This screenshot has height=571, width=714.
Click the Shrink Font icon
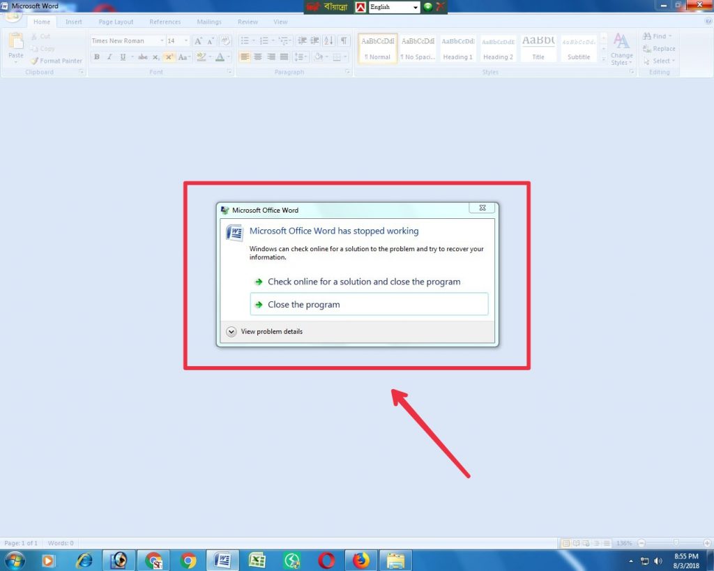pos(210,41)
